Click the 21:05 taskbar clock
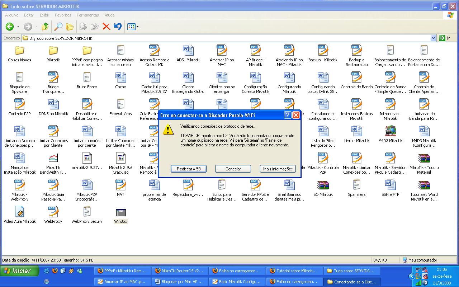This screenshot has width=459, height=287. coord(442,269)
